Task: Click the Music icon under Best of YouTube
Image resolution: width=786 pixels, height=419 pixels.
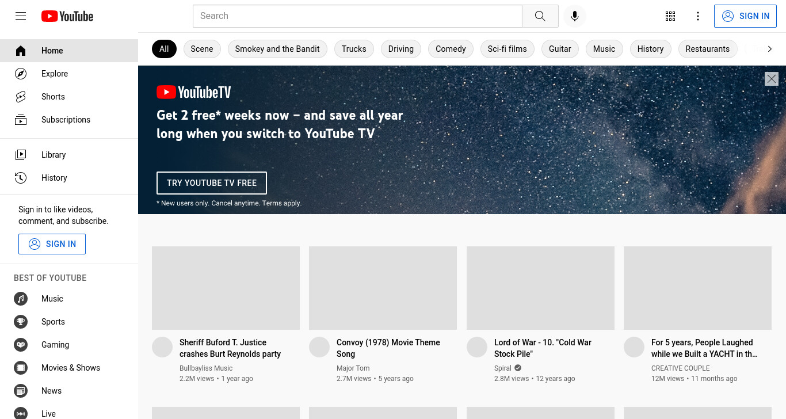Action: click(21, 299)
